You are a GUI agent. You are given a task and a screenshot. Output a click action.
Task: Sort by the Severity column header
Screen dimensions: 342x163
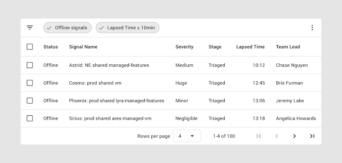(184, 47)
